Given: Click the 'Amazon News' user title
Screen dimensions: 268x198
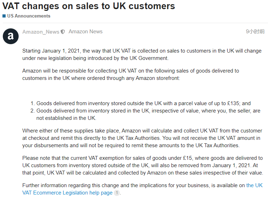Looking at the screenshot, I should click(x=85, y=32).
